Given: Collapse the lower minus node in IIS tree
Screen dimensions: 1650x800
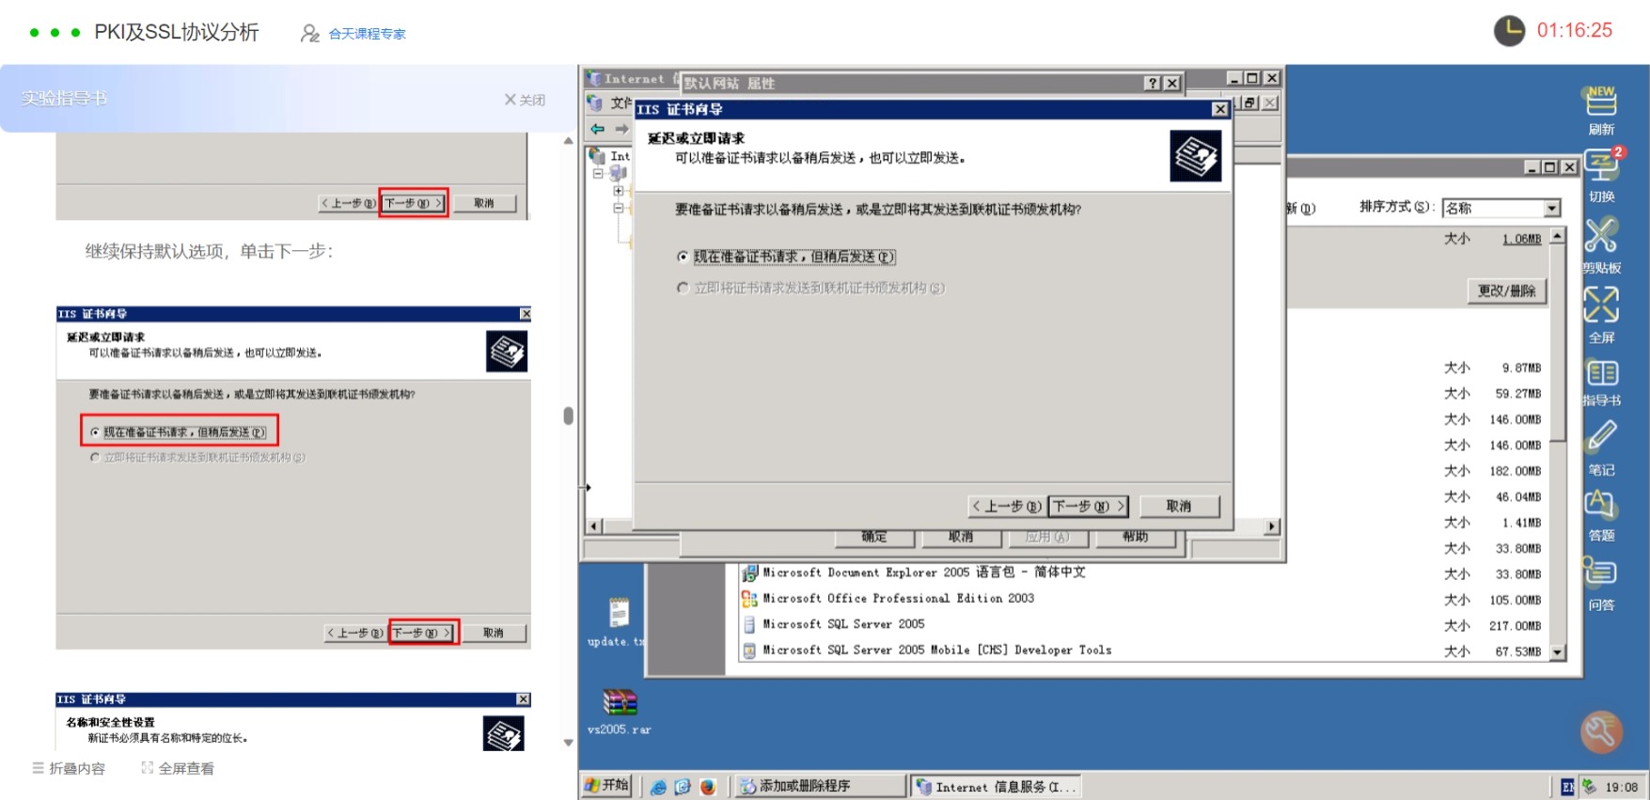Looking at the screenshot, I should (619, 209).
